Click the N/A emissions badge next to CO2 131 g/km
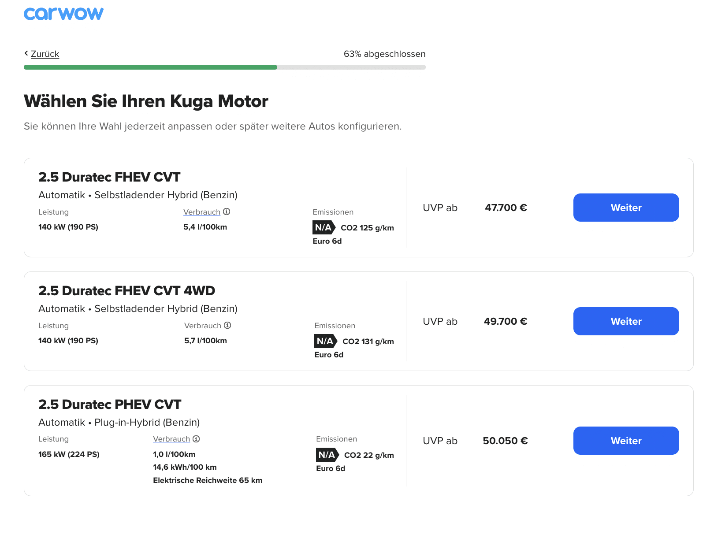714x542 pixels. click(326, 341)
